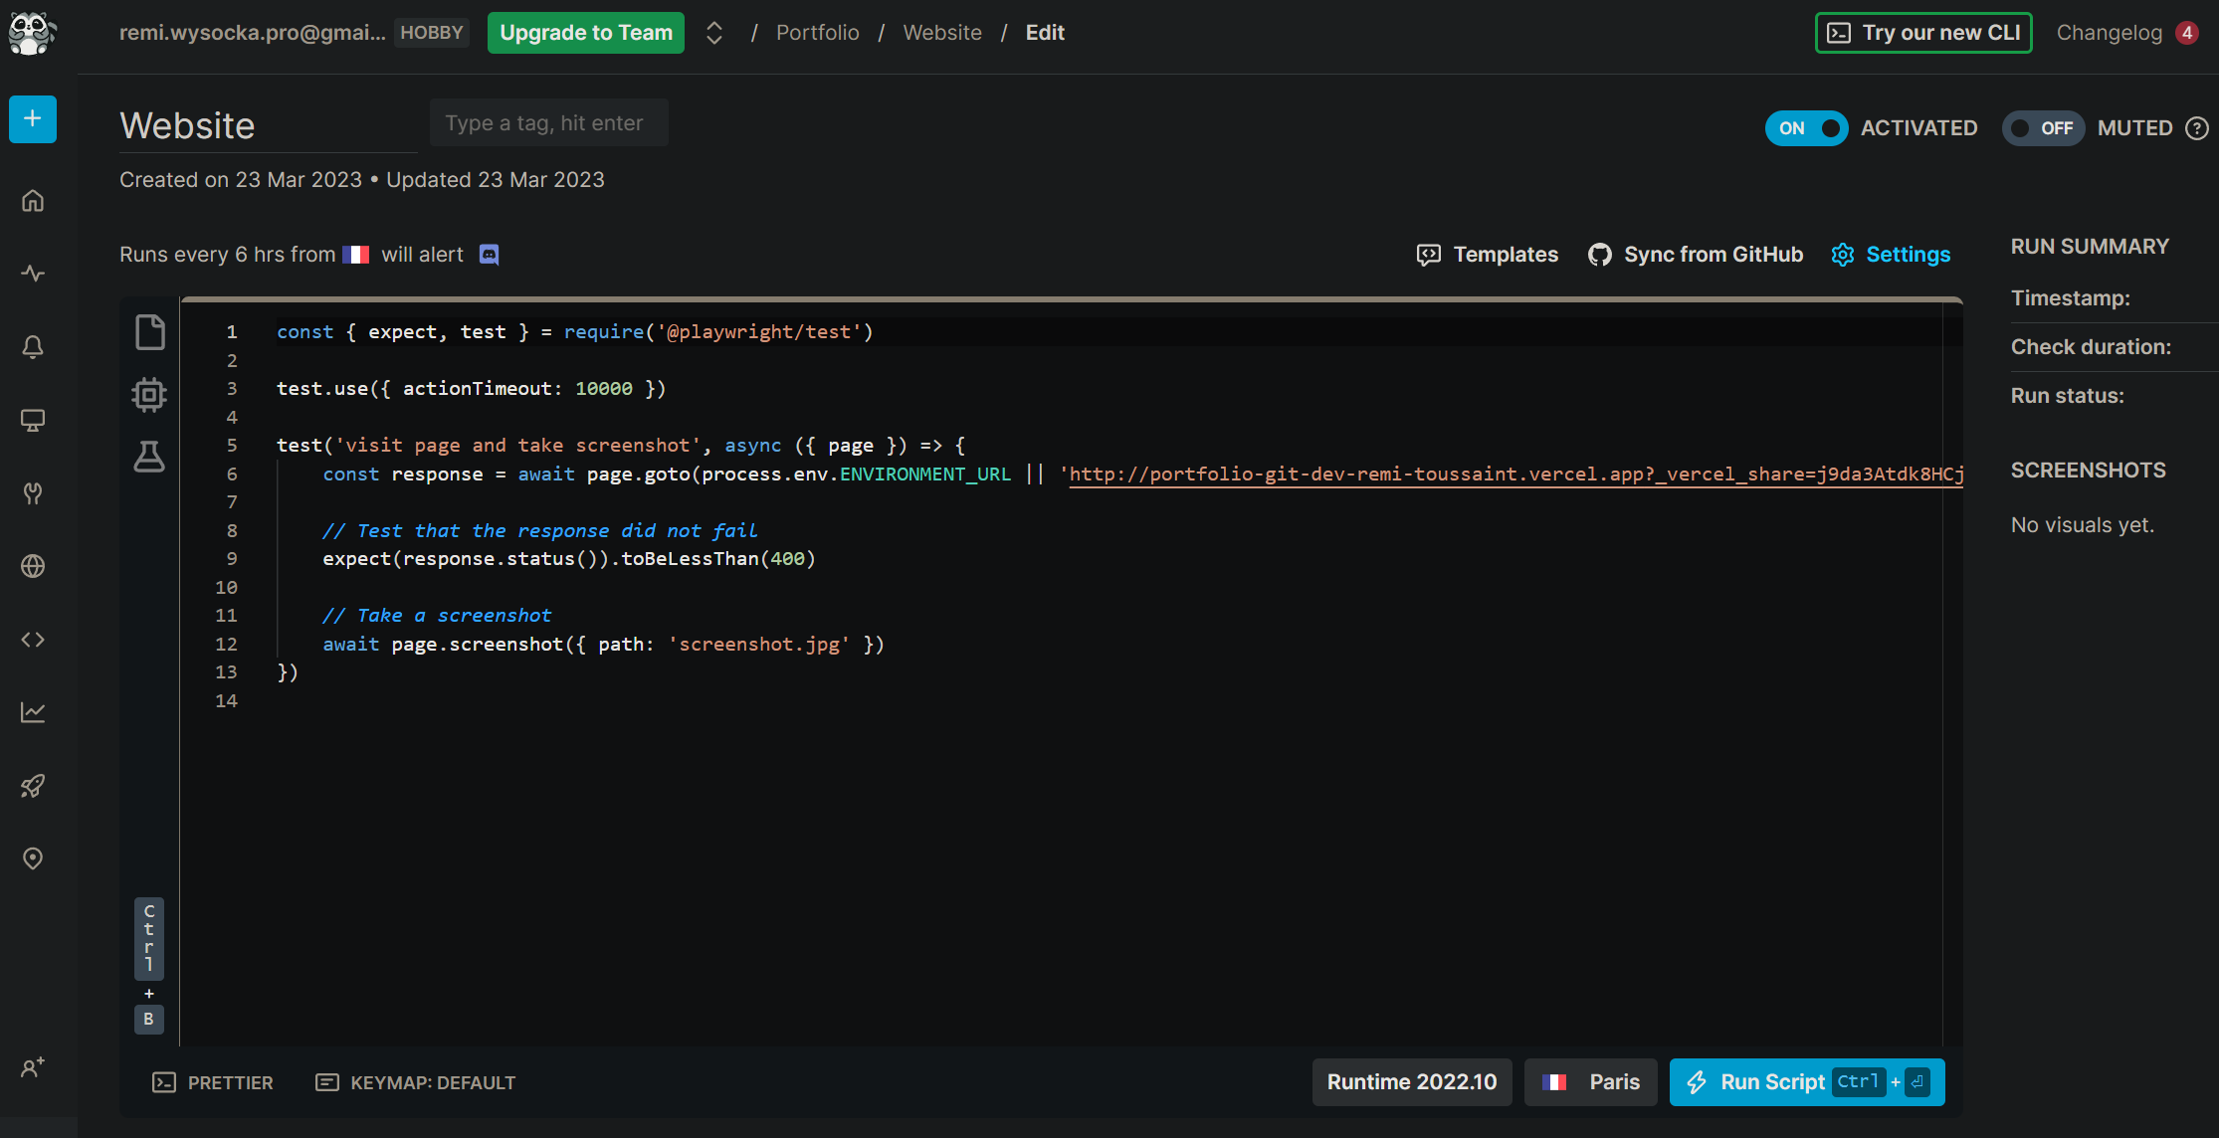Image resolution: width=2219 pixels, height=1138 pixels.
Task: Open the chip dependencies icon in editor
Action: pos(149,395)
